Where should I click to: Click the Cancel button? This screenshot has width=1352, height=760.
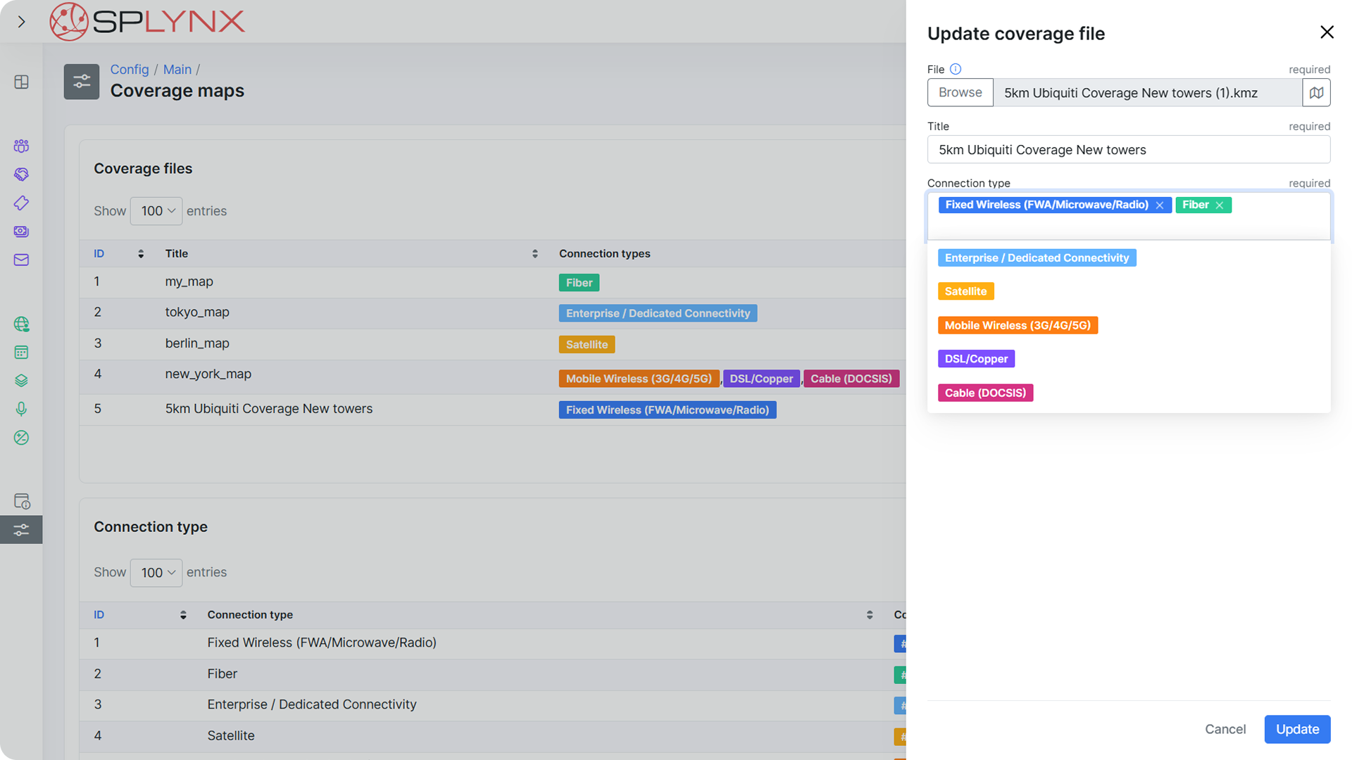(1225, 729)
